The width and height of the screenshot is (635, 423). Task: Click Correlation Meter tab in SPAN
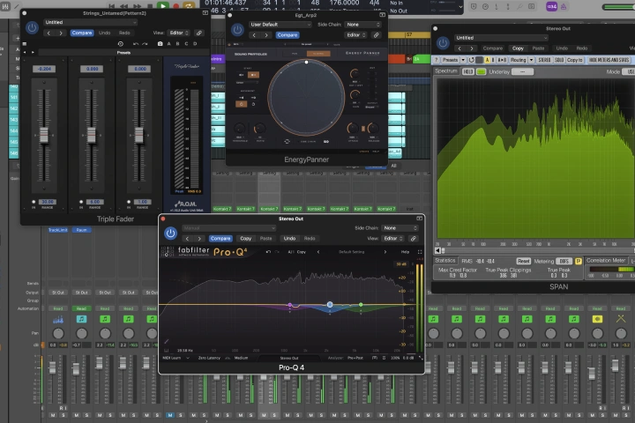click(606, 261)
